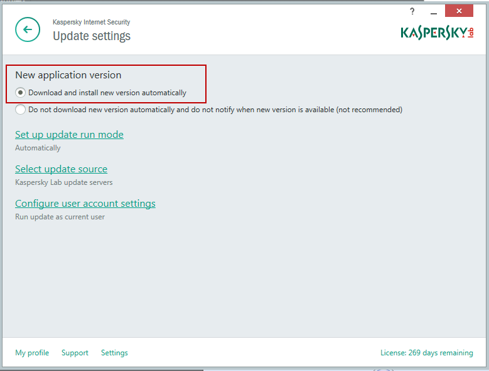Click the Kaspersky Lab logo

click(437, 33)
